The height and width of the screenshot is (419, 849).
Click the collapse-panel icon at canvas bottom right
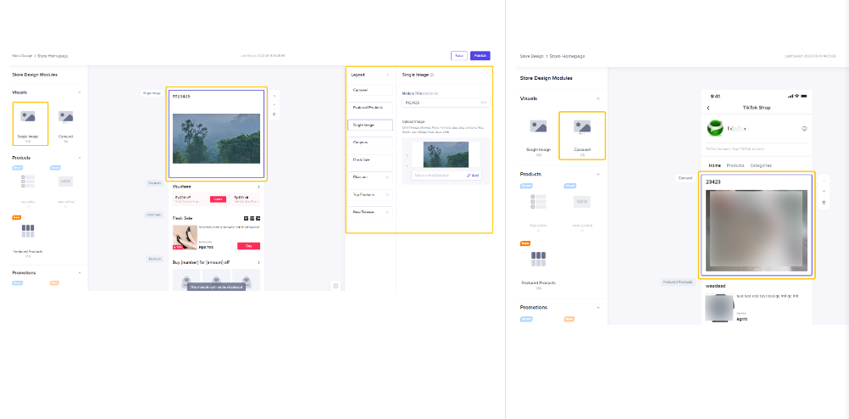tap(336, 286)
